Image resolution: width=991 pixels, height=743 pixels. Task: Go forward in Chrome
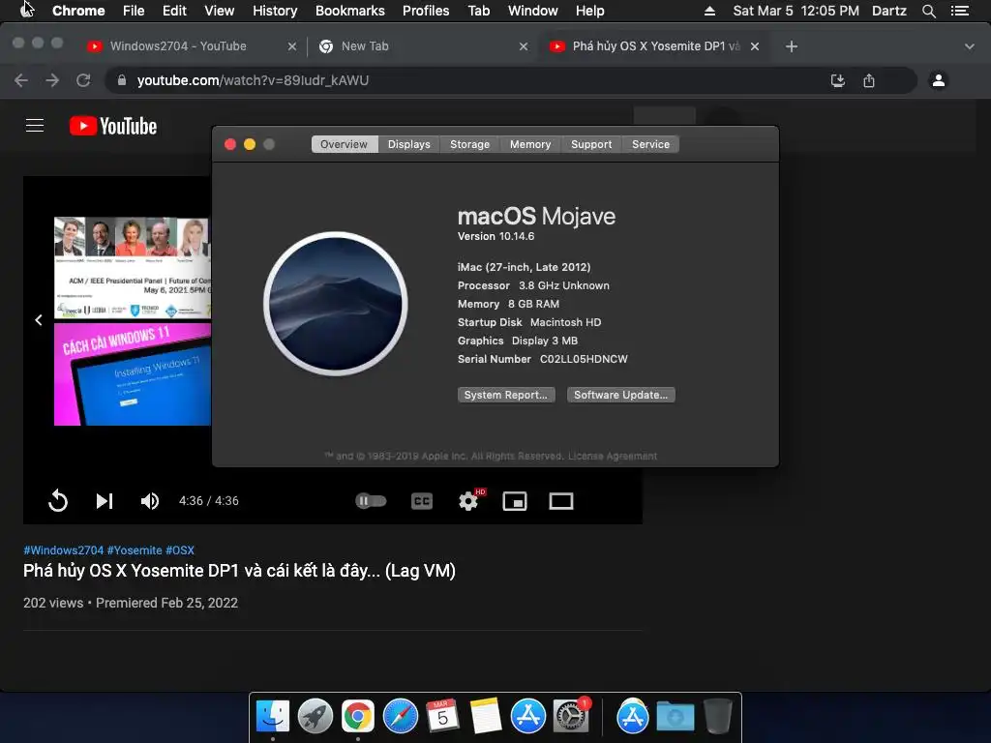coord(52,80)
